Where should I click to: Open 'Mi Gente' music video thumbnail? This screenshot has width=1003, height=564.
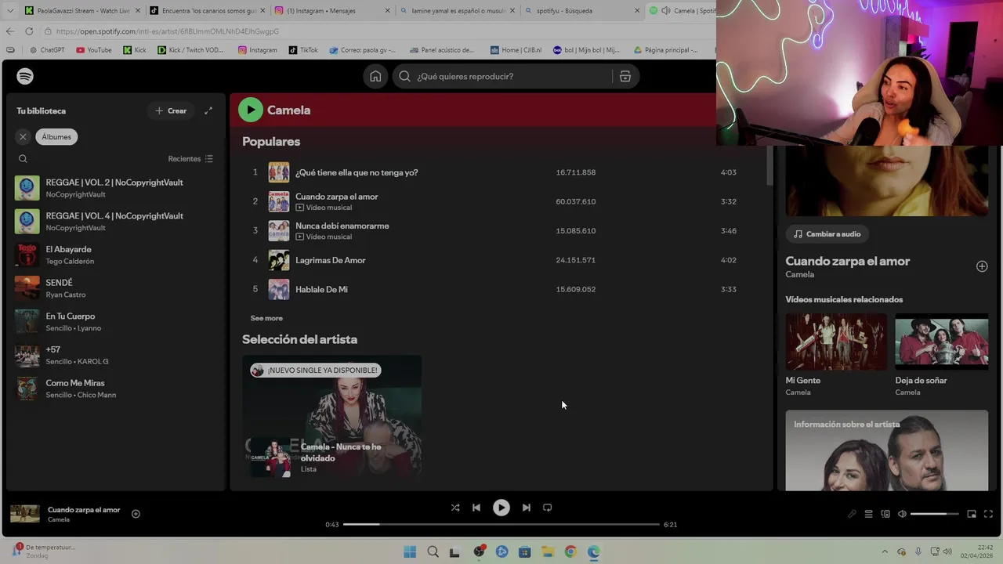pyautogui.click(x=836, y=342)
